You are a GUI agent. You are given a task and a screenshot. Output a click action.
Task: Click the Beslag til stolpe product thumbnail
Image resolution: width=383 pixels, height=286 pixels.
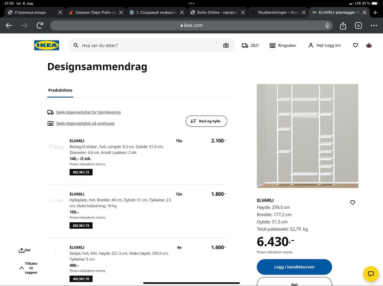click(56, 147)
